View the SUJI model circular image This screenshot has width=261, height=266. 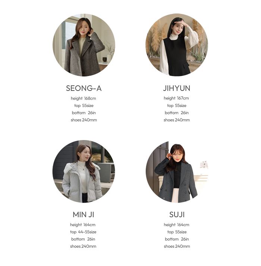pos(177,171)
